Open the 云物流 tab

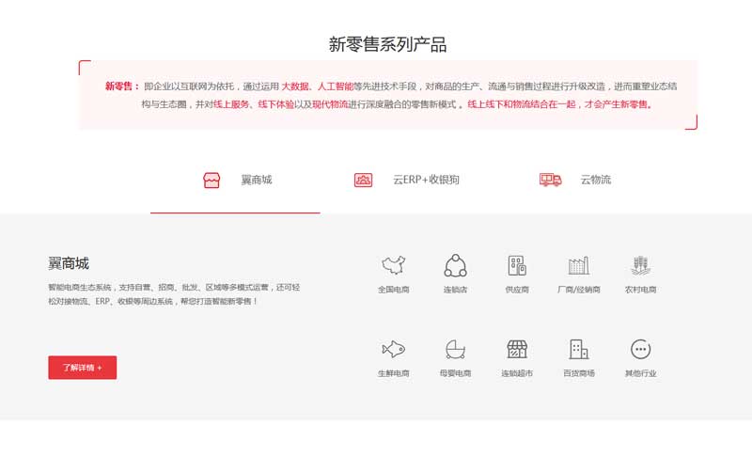click(595, 180)
